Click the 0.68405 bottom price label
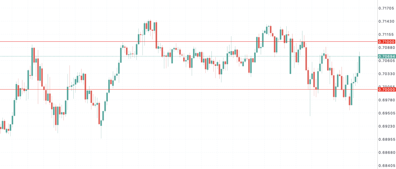Viewport: 396px width, 169px height. (386, 166)
